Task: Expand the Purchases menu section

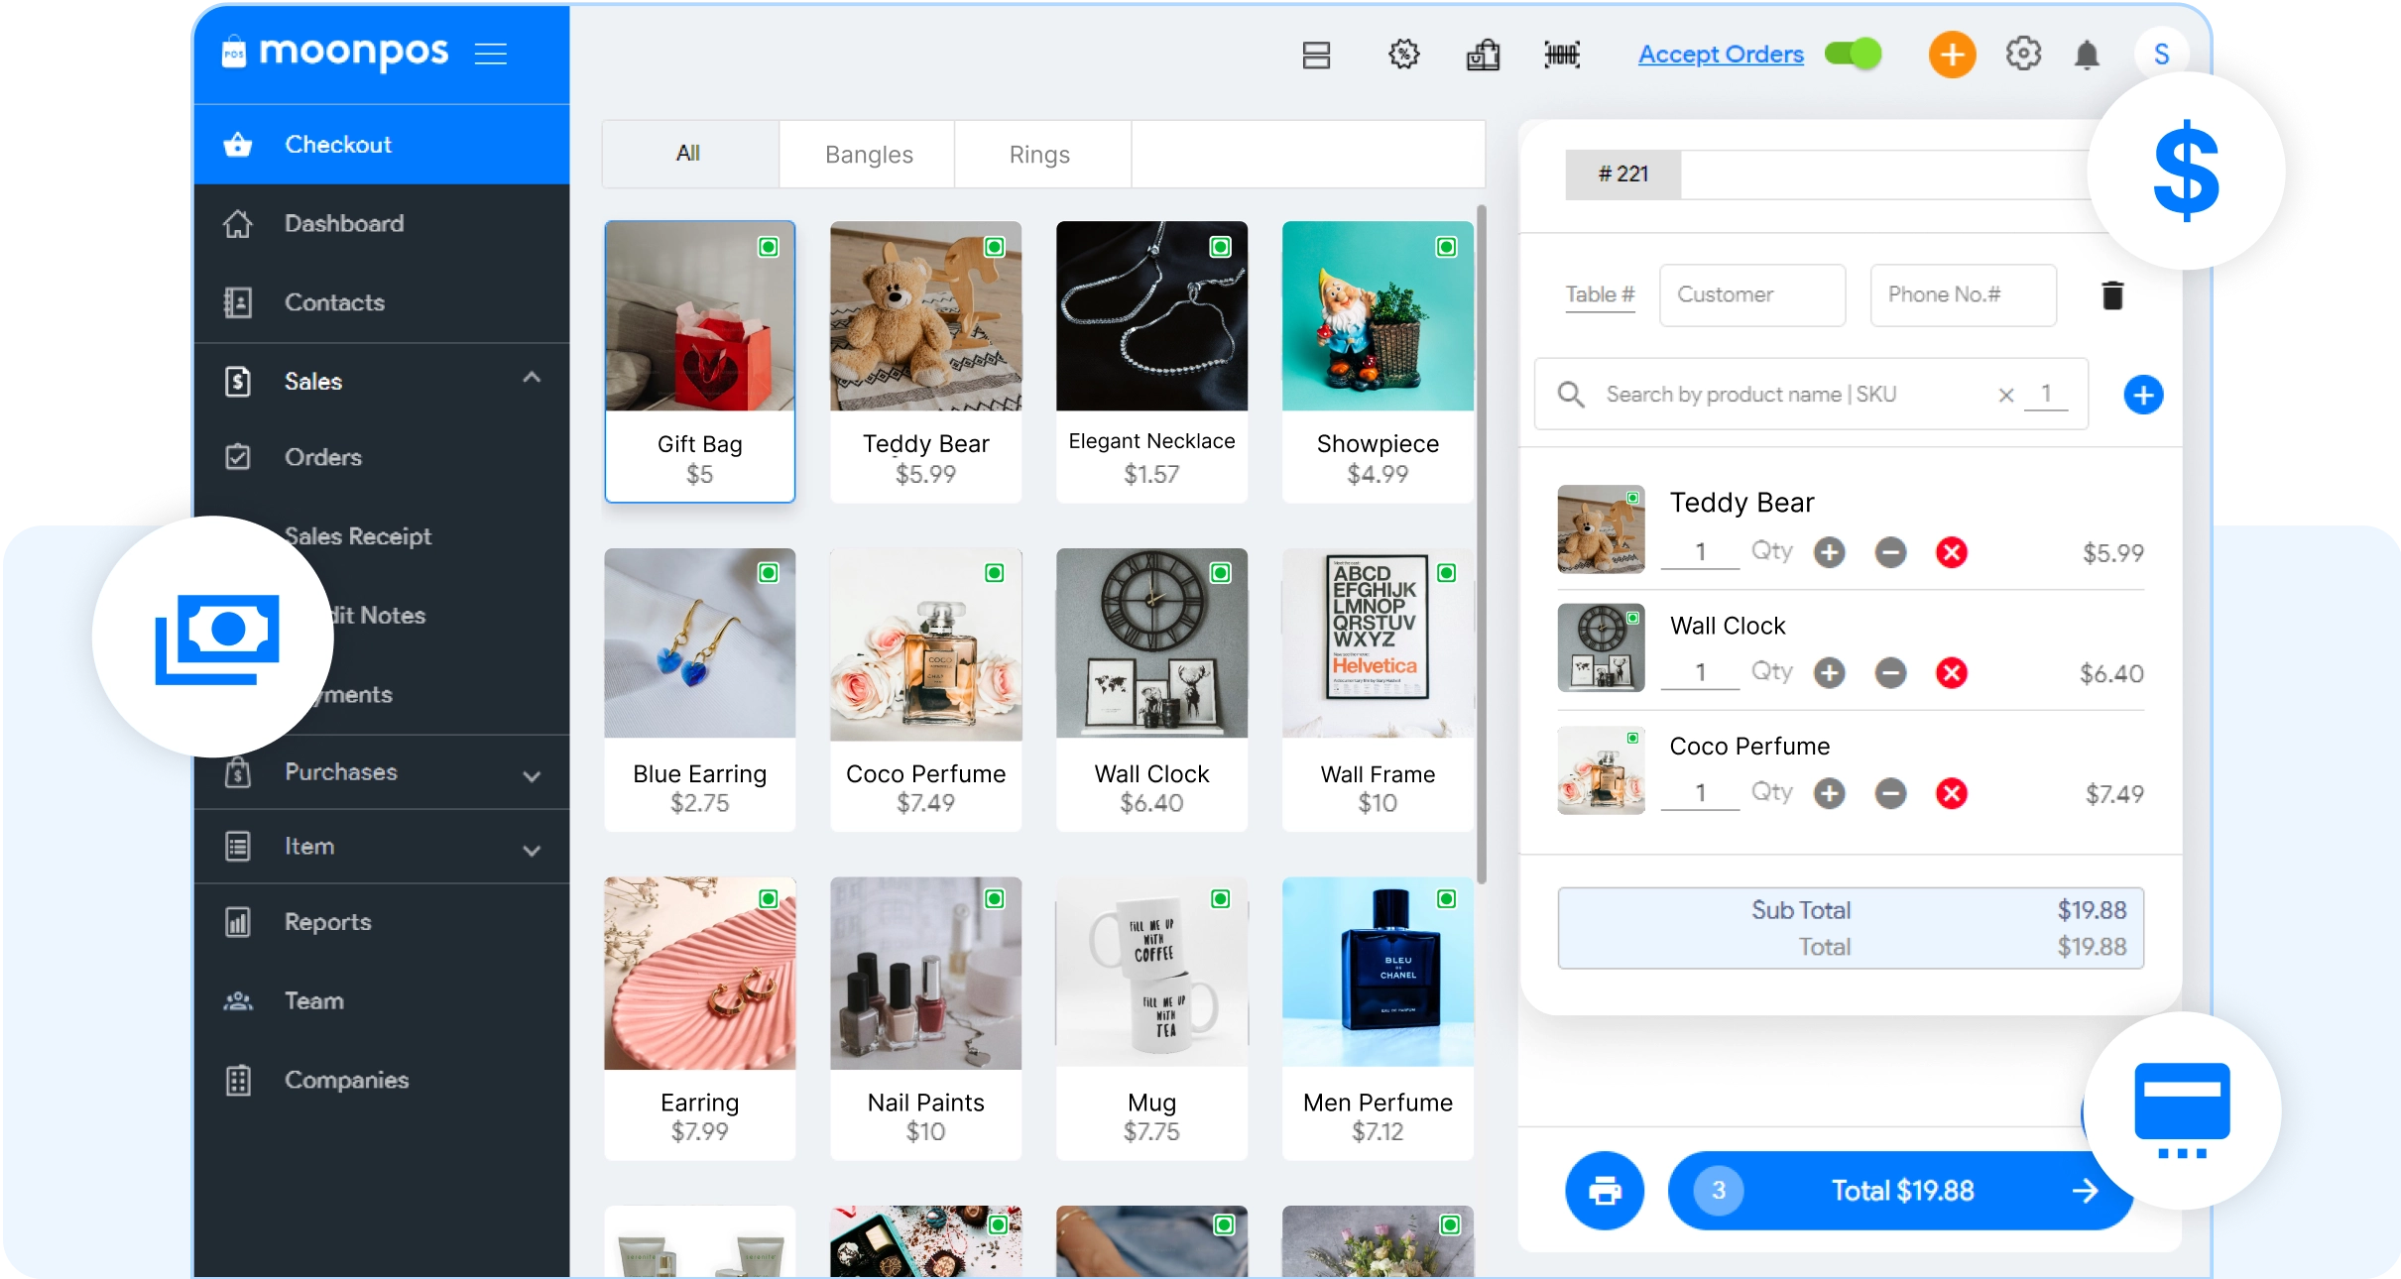Action: click(532, 775)
